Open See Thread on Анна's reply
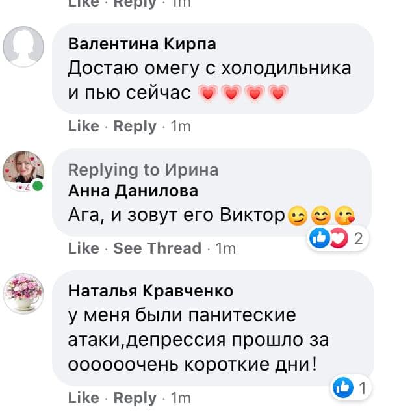 (x=157, y=248)
